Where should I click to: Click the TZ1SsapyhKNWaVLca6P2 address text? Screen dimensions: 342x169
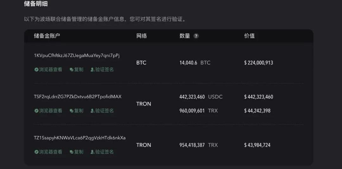click(79, 138)
